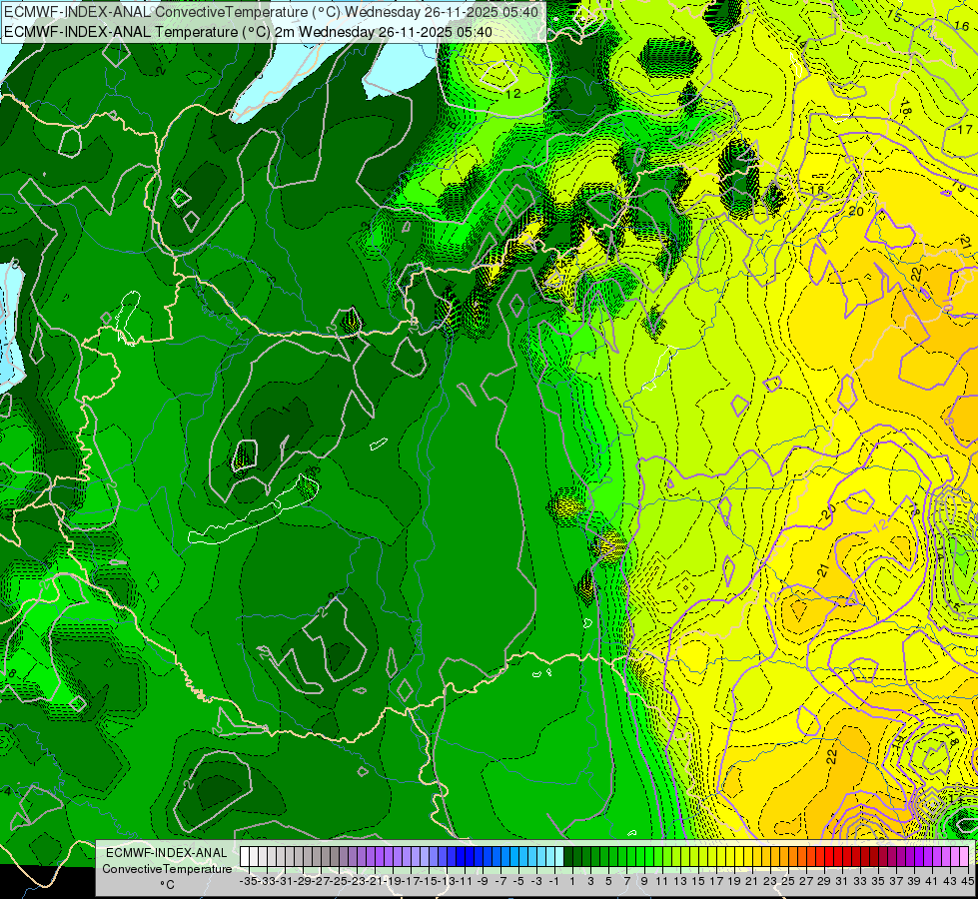Click the -35 value on the legend scale
The height and width of the screenshot is (899, 978).
(x=248, y=881)
